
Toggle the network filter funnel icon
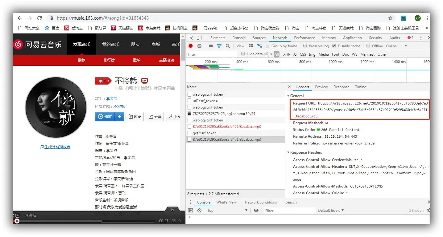[219, 46]
